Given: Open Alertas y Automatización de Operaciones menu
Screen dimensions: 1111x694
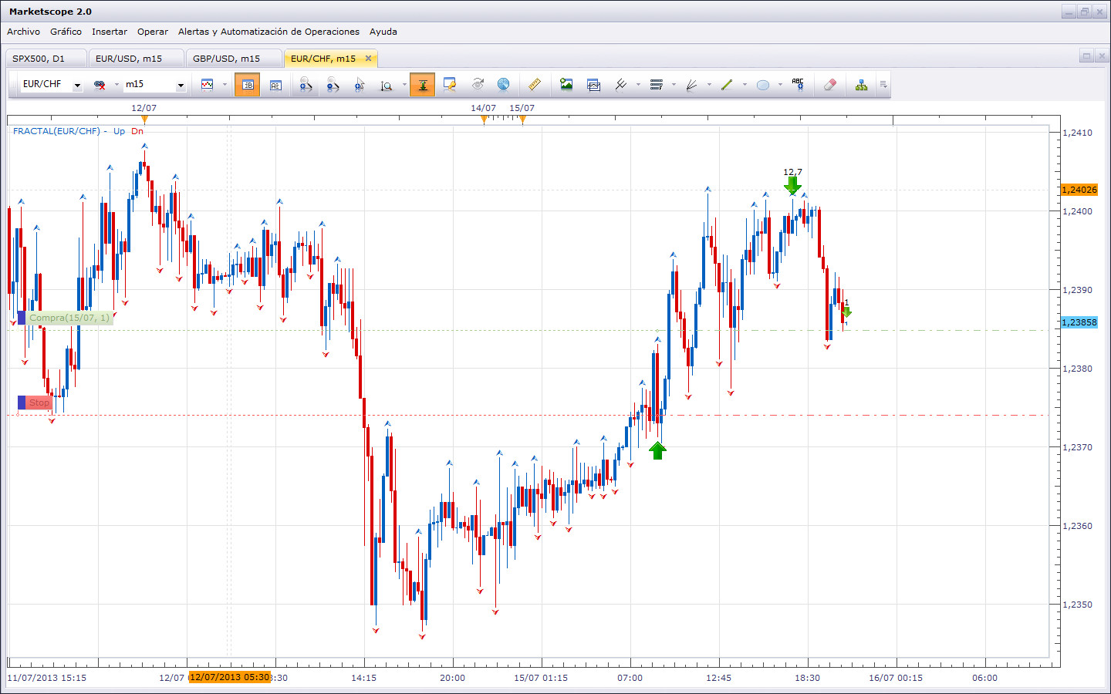Looking at the screenshot, I should [x=268, y=32].
